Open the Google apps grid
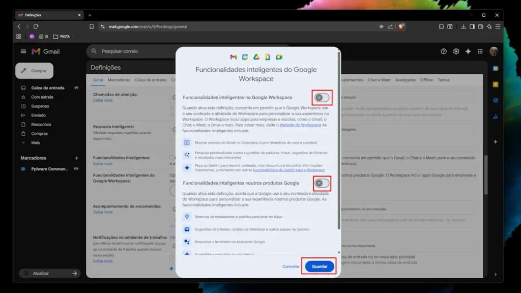Viewport: 521px width, 293px height. 480,51
